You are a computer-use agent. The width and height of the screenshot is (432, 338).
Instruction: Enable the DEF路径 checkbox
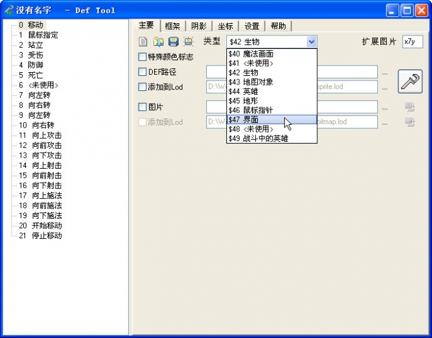(x=142, y=72)
